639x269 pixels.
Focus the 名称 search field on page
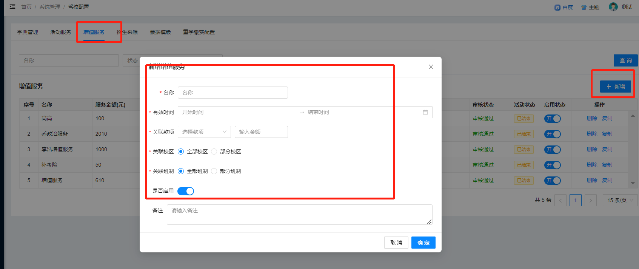[69, 60]
